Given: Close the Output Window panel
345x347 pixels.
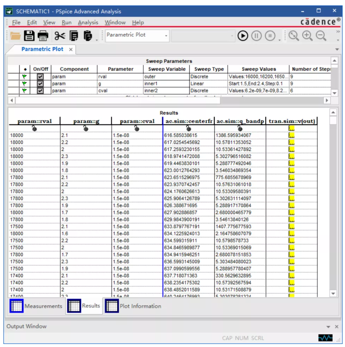Looking at the screenshot, I should click(337, 327).
